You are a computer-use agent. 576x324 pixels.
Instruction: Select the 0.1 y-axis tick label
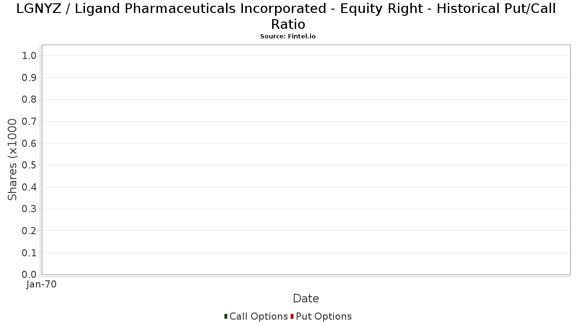(29, 253)
